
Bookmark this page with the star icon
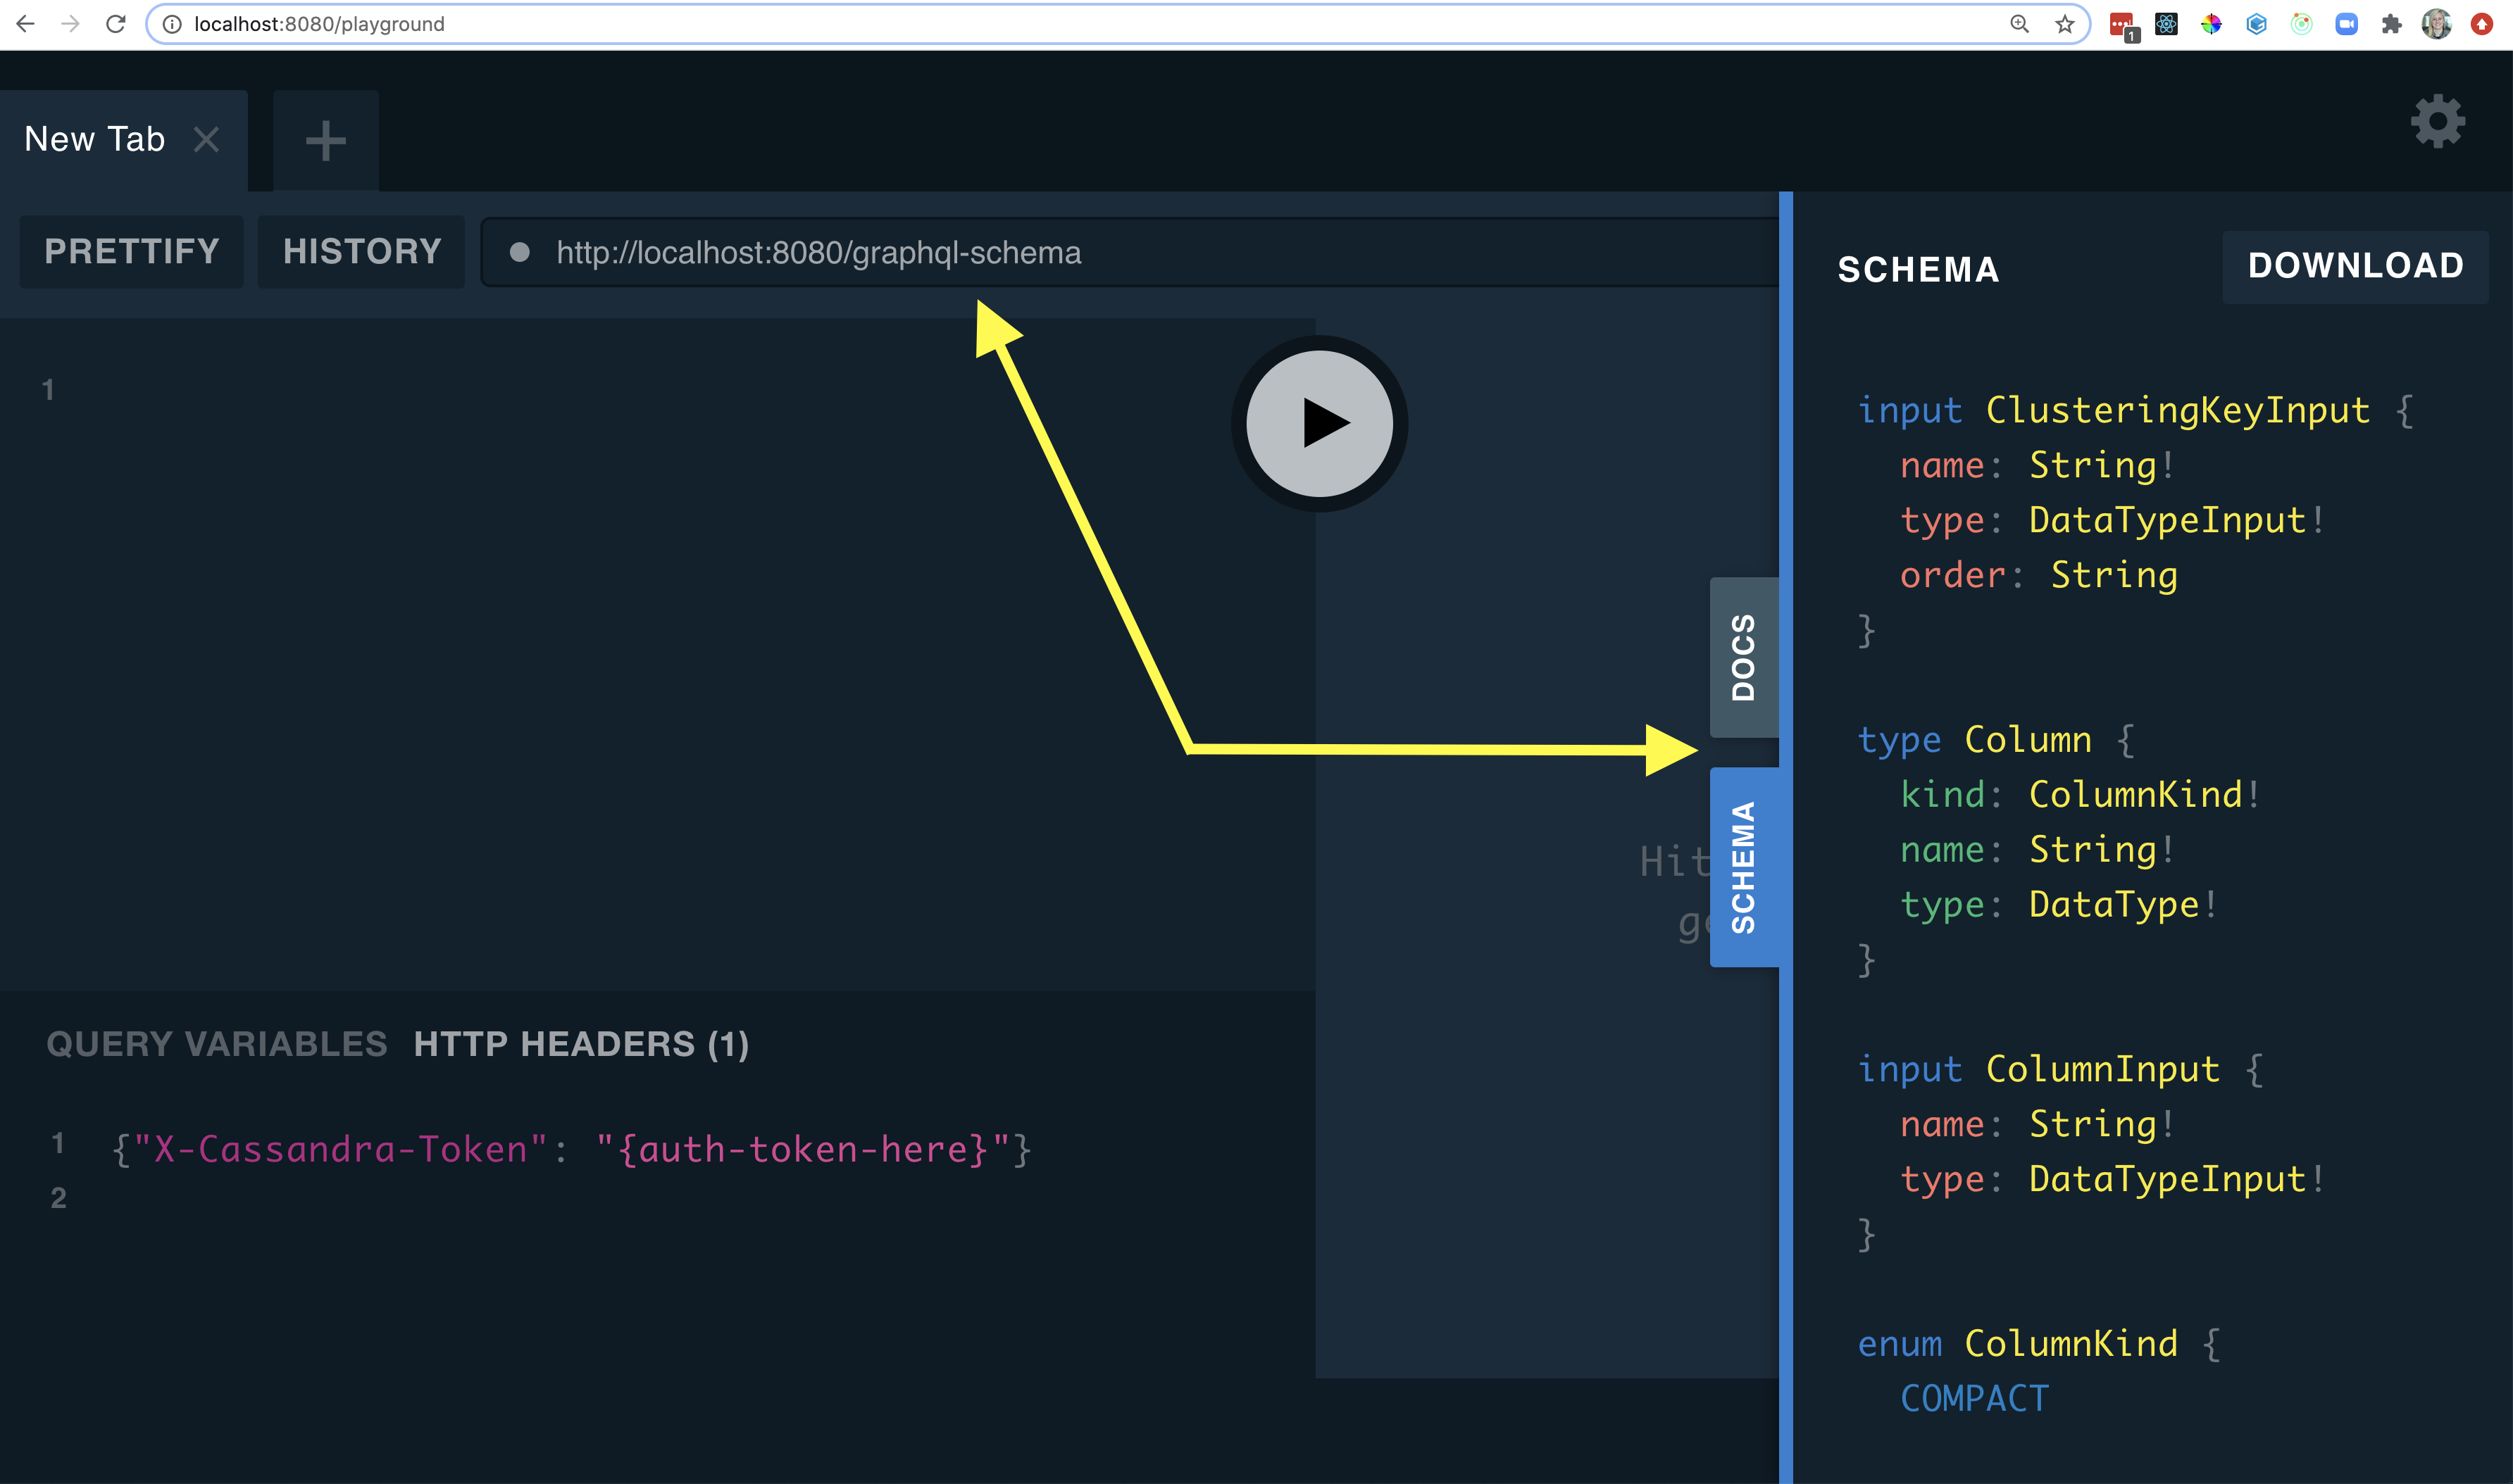tap(2065, 24)
